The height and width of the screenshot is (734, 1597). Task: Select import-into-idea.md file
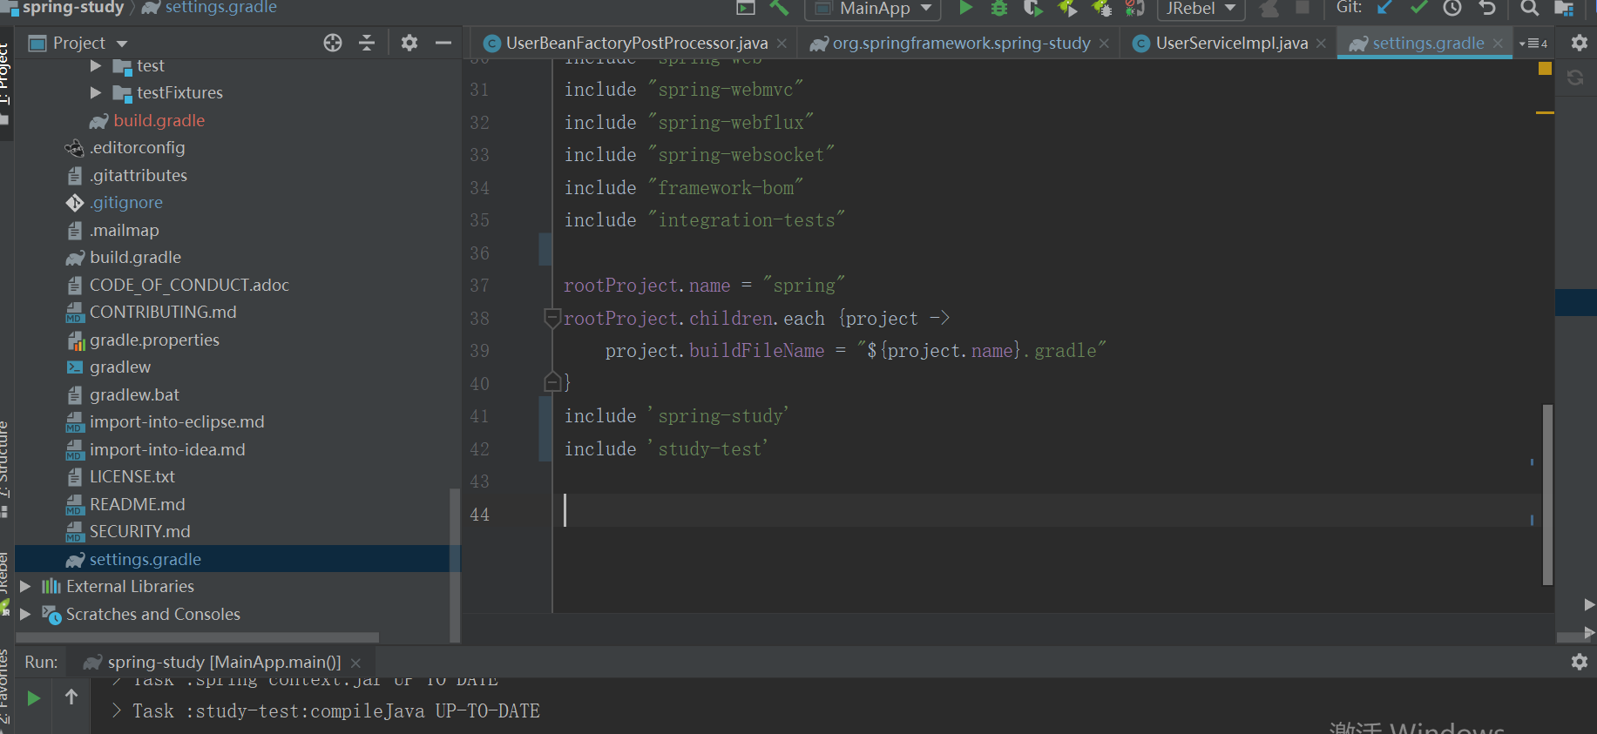click(x=167, y=450)
